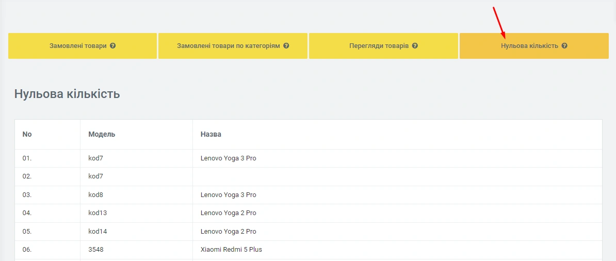Viewport: 616px width, 261px height.
Task: Click the kod13 model cell
Action: [97, 213]
